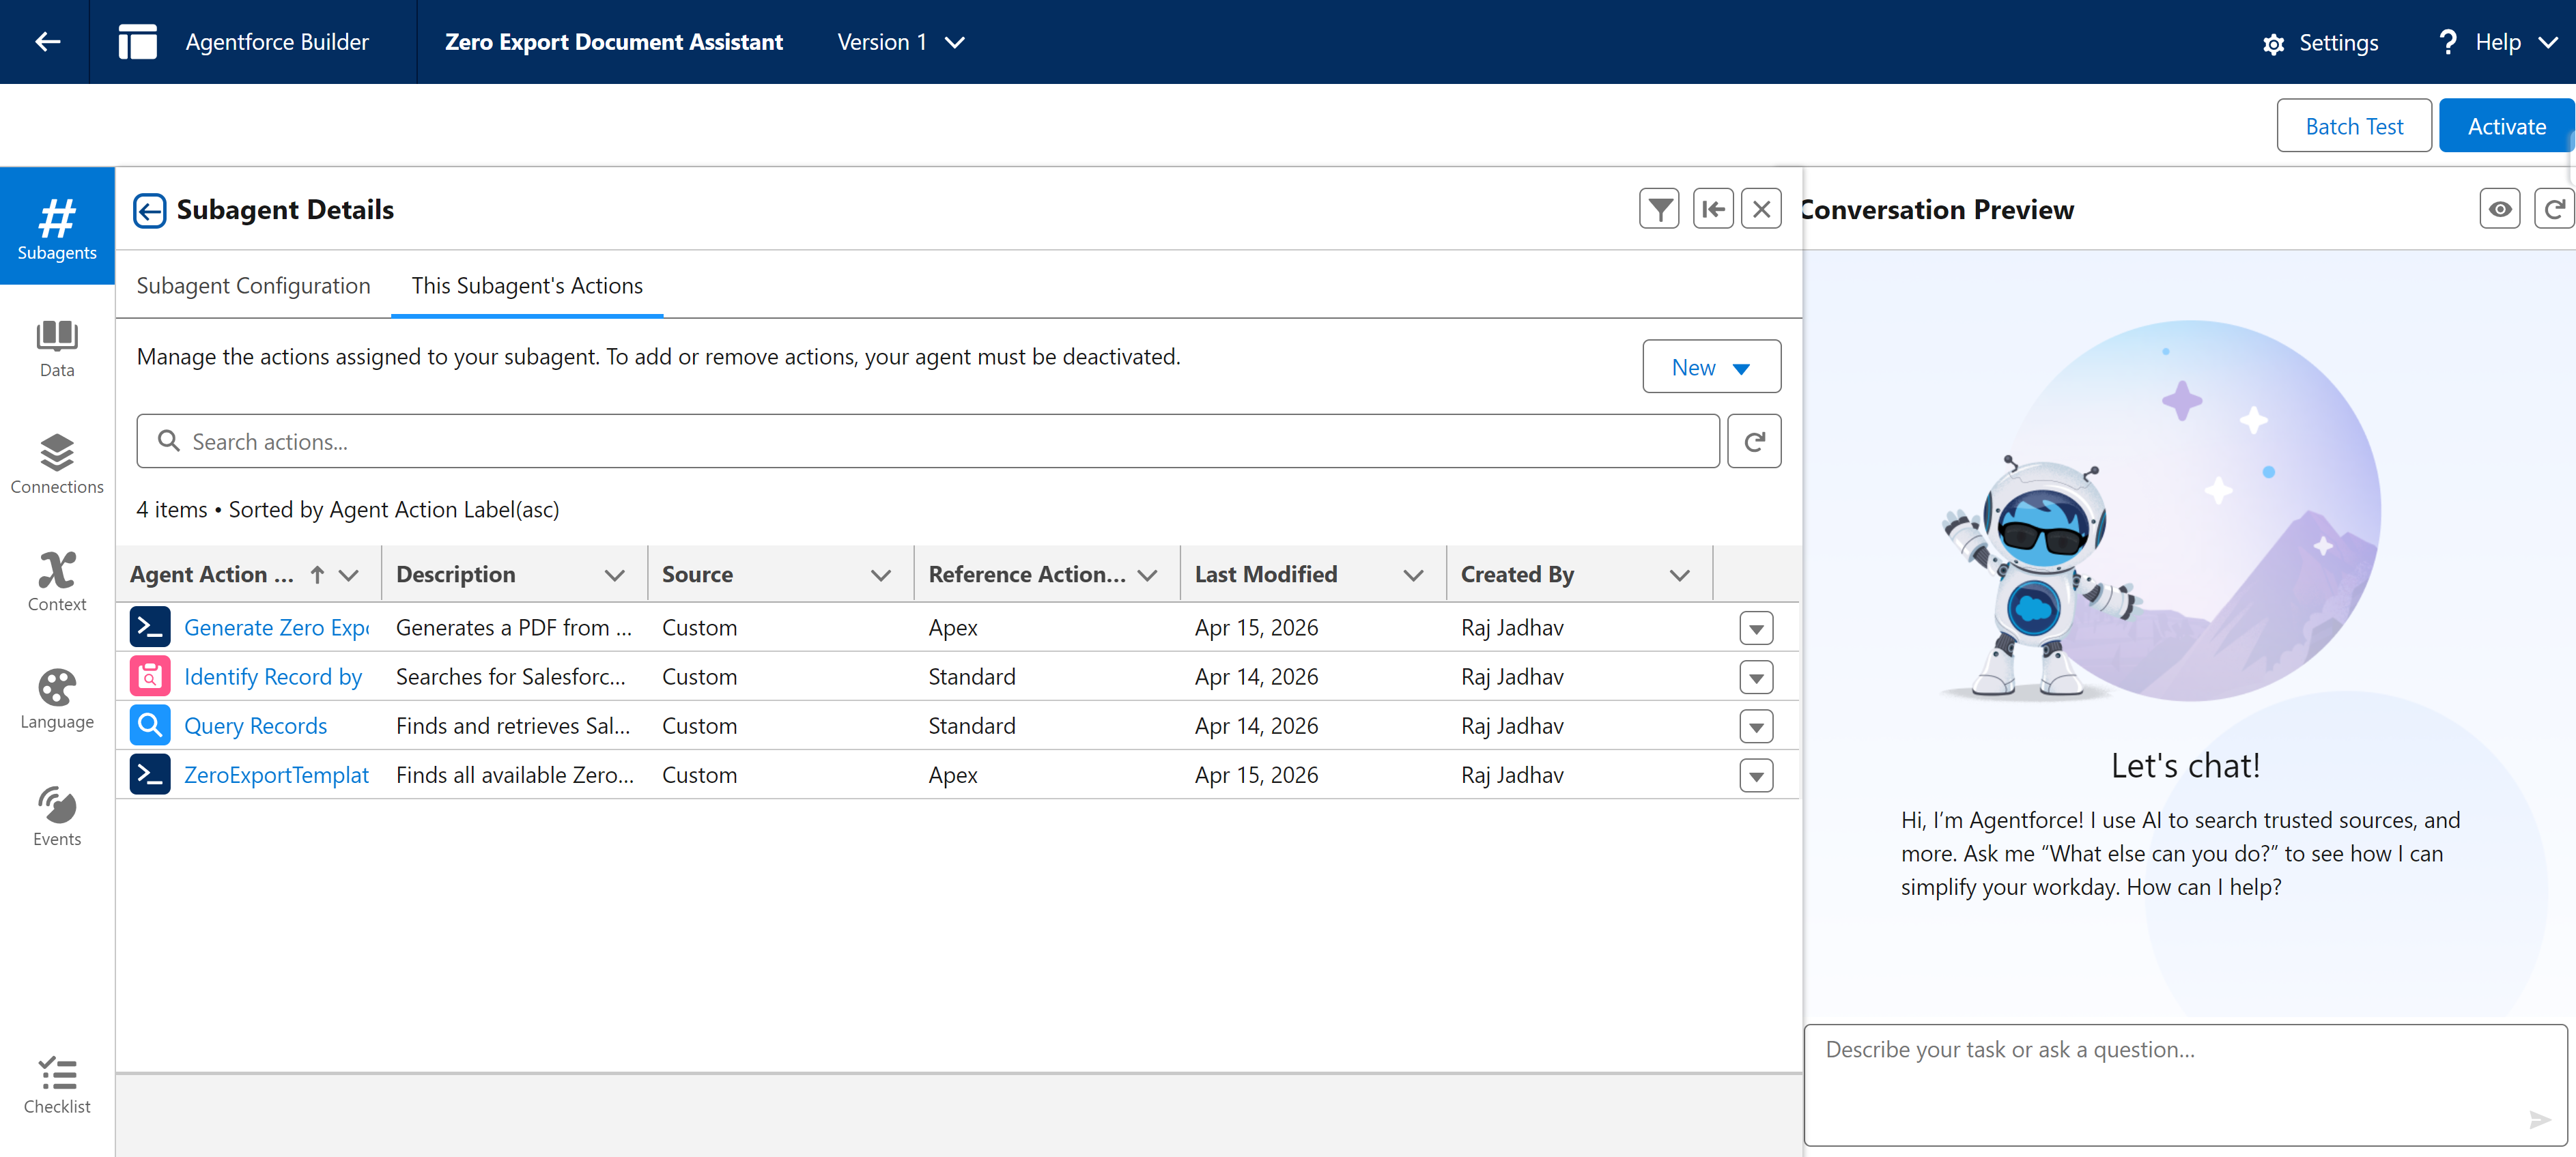The height and width of the screenshot is (1157, 2576).
Task: Open the Agent Action column menu chevron
Action: point(348,575)
